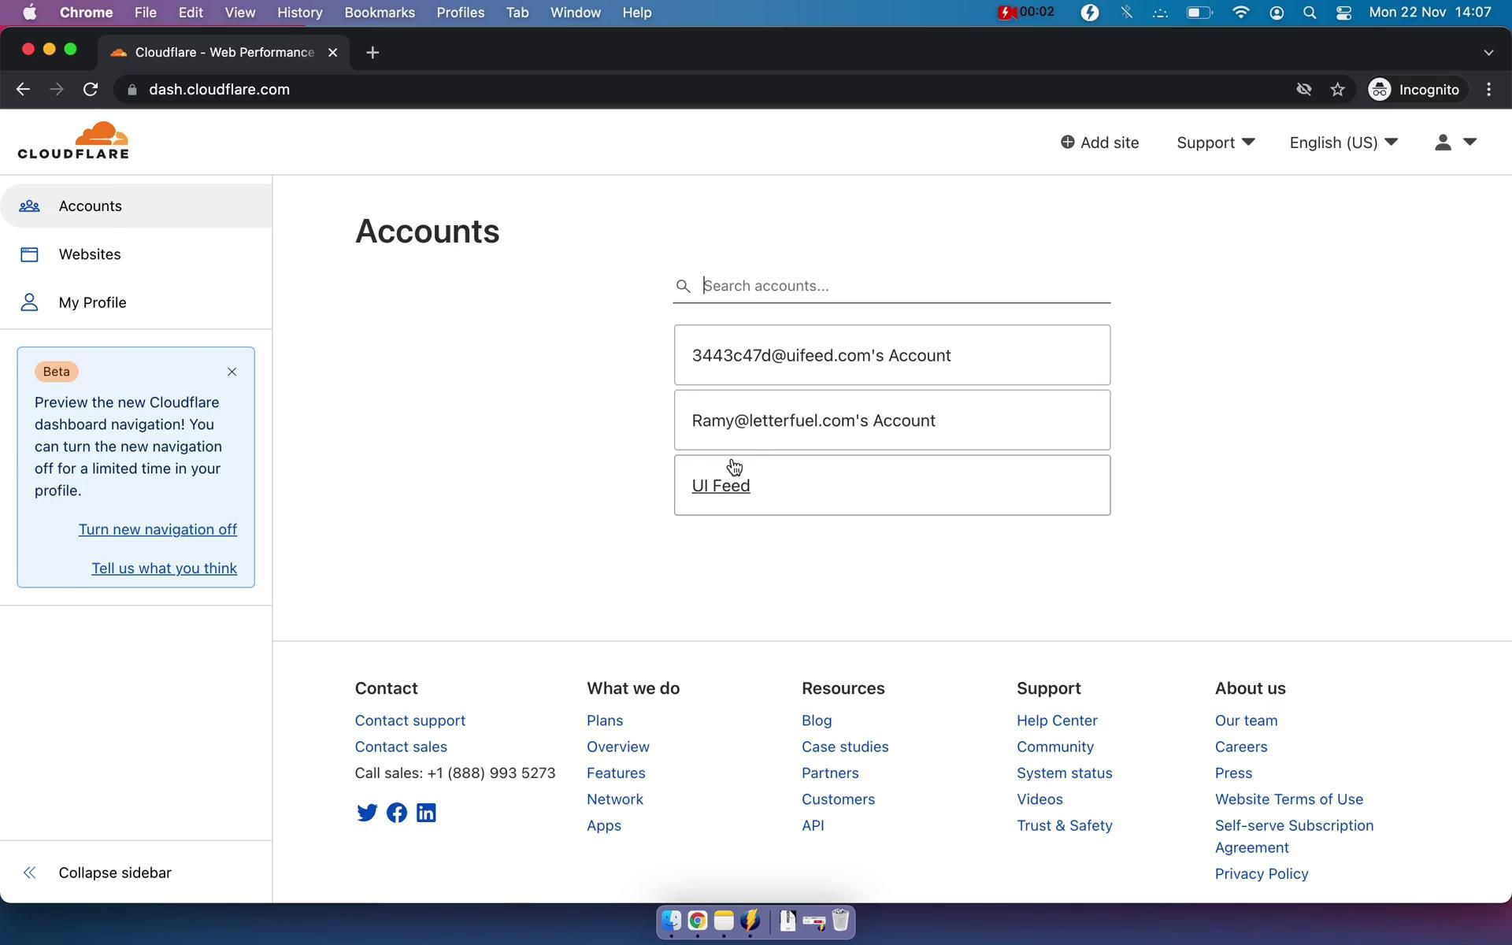Open My Profile from the sidebar

[92, 302]
